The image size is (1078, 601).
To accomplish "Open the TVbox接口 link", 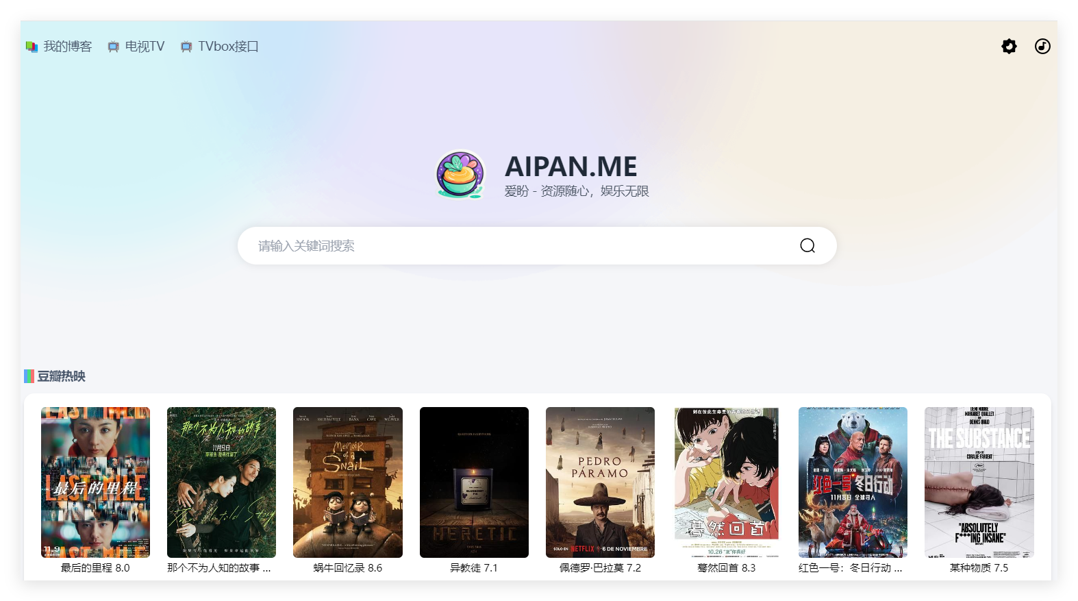I will tap(228, 47).
